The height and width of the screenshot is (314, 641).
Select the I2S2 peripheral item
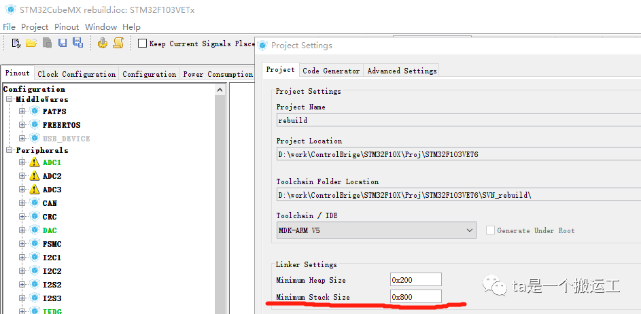tap(52, 285)
